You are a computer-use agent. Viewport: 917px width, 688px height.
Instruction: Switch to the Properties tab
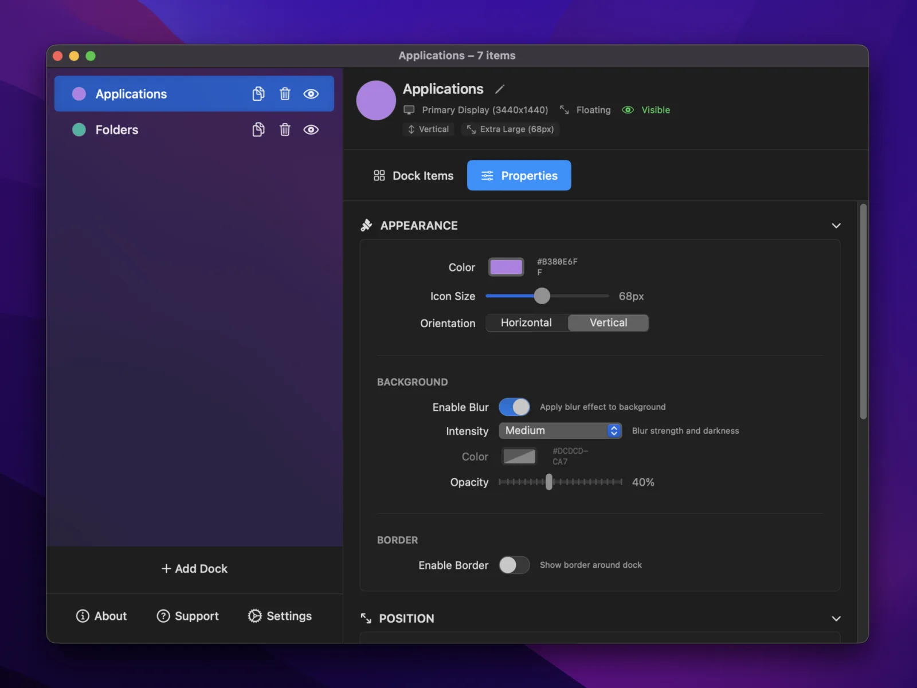pos(519,175)
